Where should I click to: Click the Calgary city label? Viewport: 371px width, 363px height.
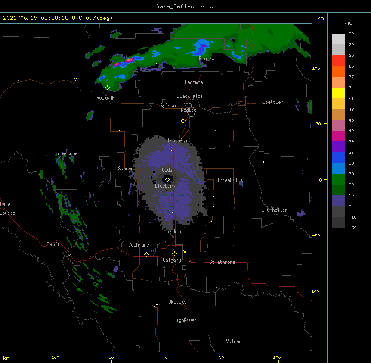coord(172,260)
